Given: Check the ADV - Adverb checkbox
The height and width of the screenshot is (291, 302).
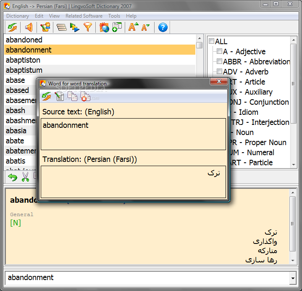Looking at the screenshot, I should pos(219,71).
